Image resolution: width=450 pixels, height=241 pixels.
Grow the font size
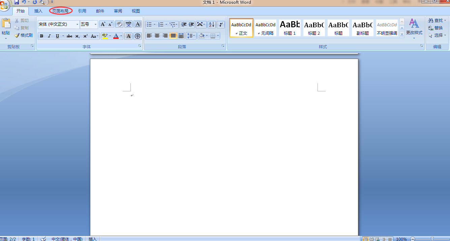tap(103, 24)
